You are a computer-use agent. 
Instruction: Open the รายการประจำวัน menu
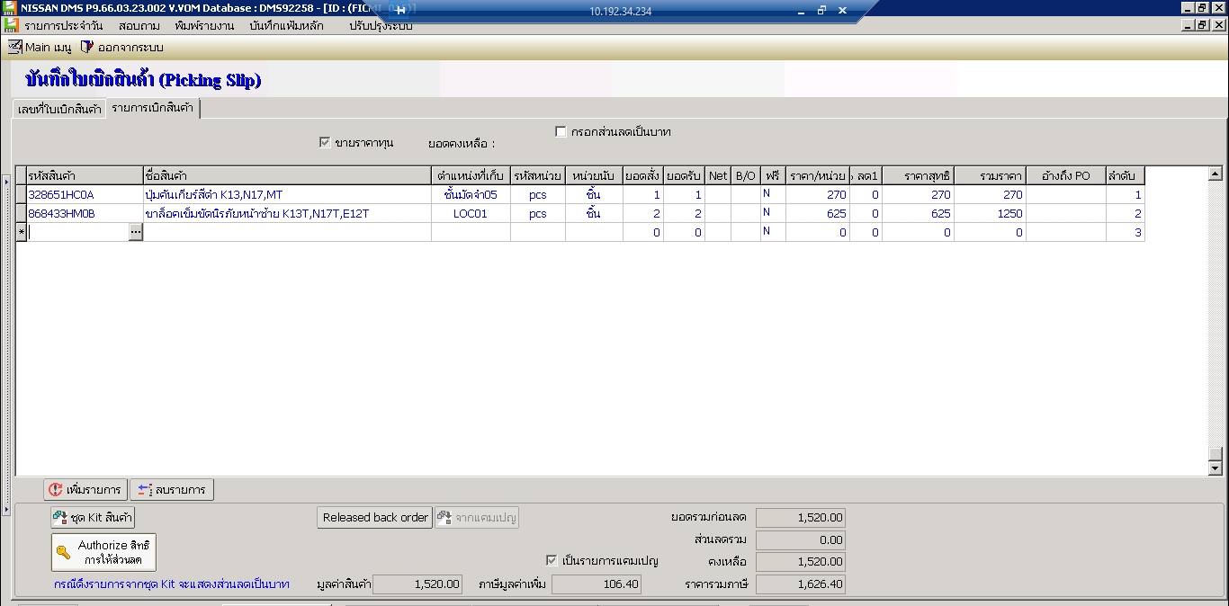[63, 26]
